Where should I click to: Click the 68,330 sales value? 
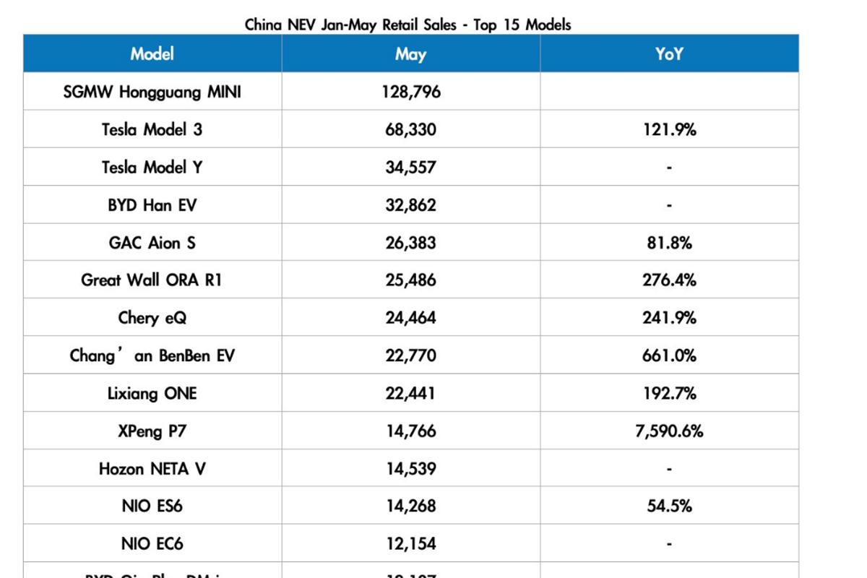410,130
